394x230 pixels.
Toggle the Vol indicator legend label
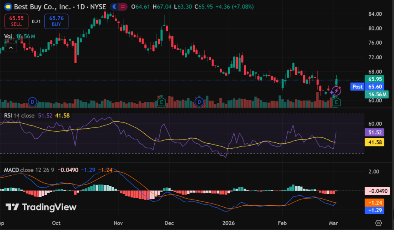[8, 36]
